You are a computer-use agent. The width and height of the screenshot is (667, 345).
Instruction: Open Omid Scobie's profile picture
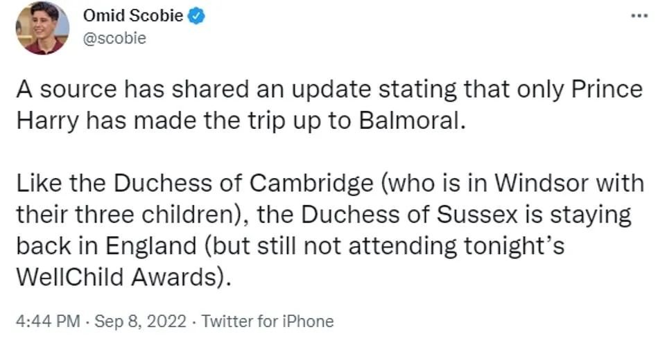[42, 28]
